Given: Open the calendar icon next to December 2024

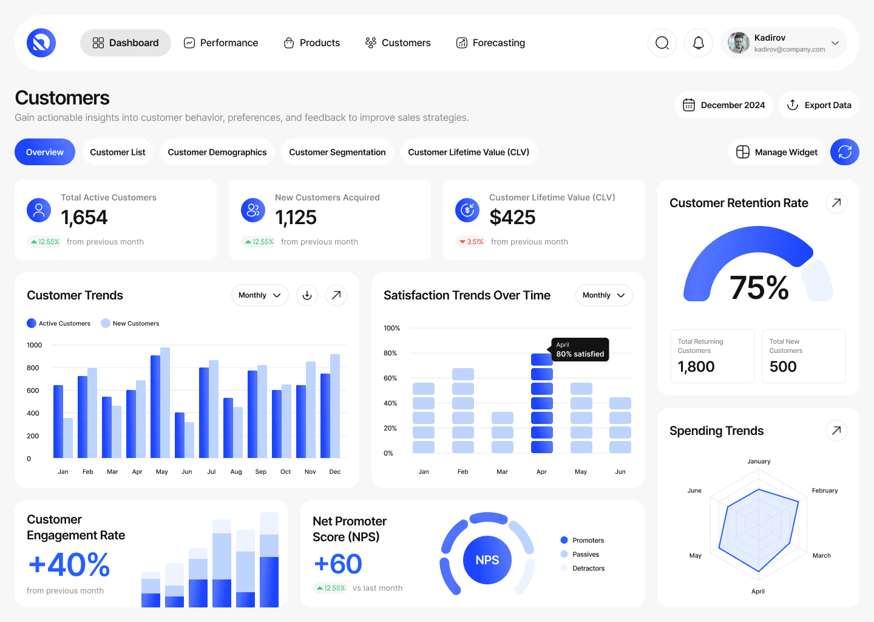Looking at the screenshot, I should pos(689,104).
